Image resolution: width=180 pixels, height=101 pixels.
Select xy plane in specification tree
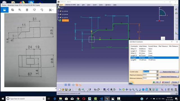click(65, 11)
